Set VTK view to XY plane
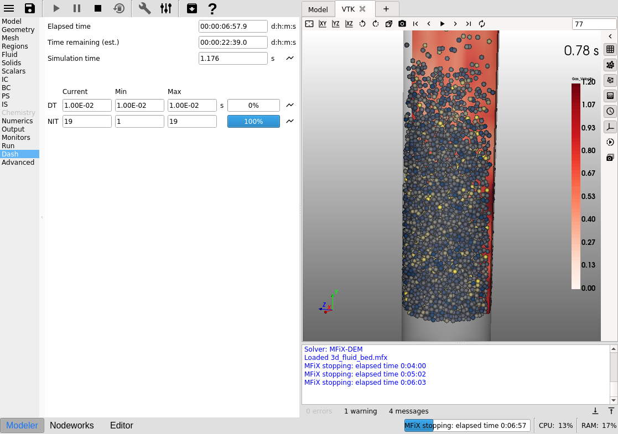 pos(323,24)
